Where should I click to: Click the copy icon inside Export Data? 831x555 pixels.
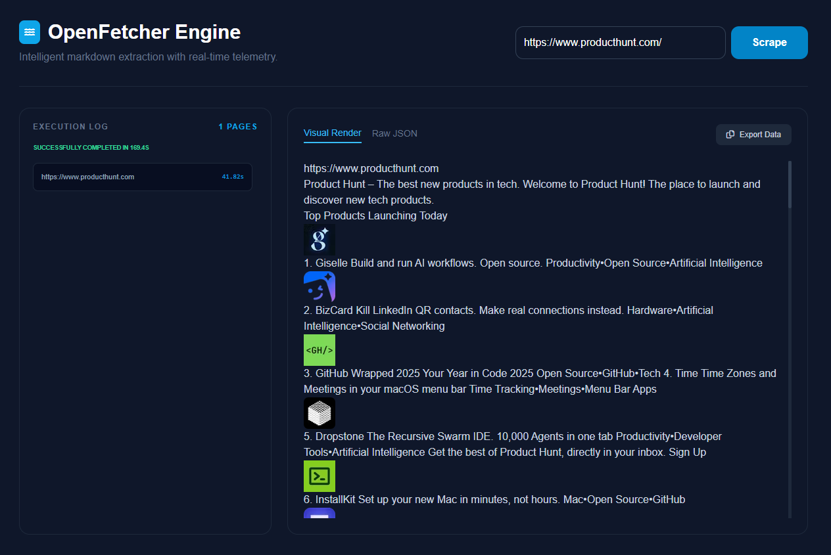[x=730, y=135]
